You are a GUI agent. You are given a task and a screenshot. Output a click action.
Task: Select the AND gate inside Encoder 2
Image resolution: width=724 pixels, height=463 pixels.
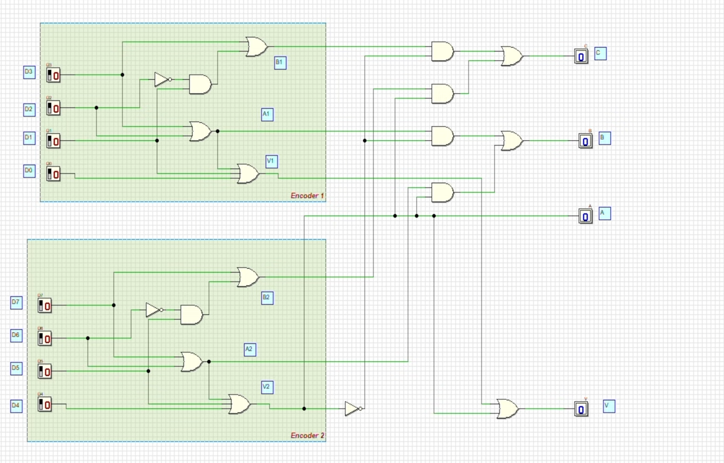pos(190,314)
